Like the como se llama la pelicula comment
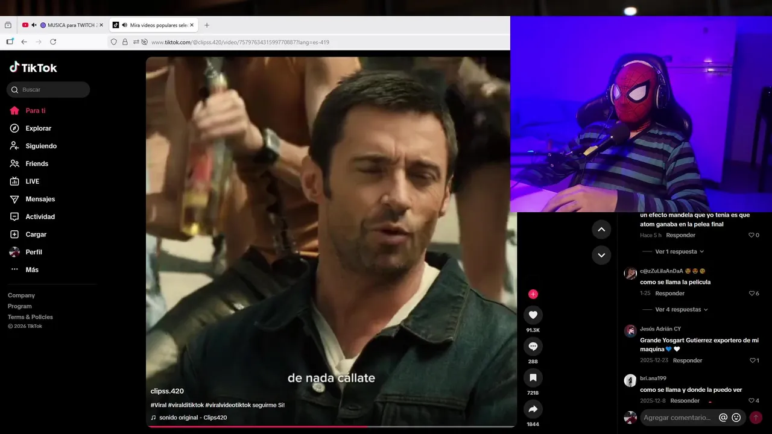The width and height of the screenshot is (772, 434). coord(751,294)
